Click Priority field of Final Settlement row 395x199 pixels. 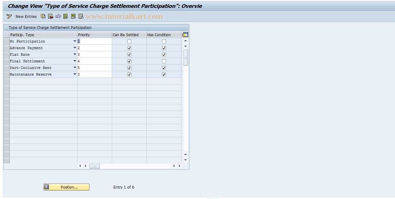pyautogui.click(x=94, y=61)
